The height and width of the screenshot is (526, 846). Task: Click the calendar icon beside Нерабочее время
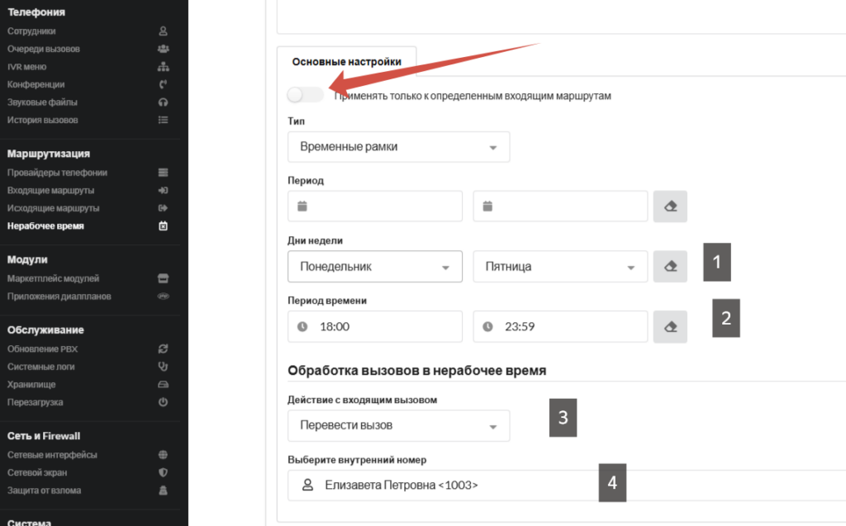coord(163,226)
